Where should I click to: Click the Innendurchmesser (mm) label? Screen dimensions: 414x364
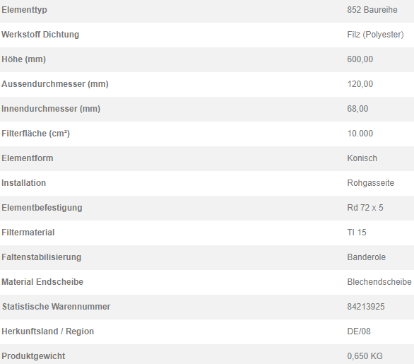tap(51, 109)
